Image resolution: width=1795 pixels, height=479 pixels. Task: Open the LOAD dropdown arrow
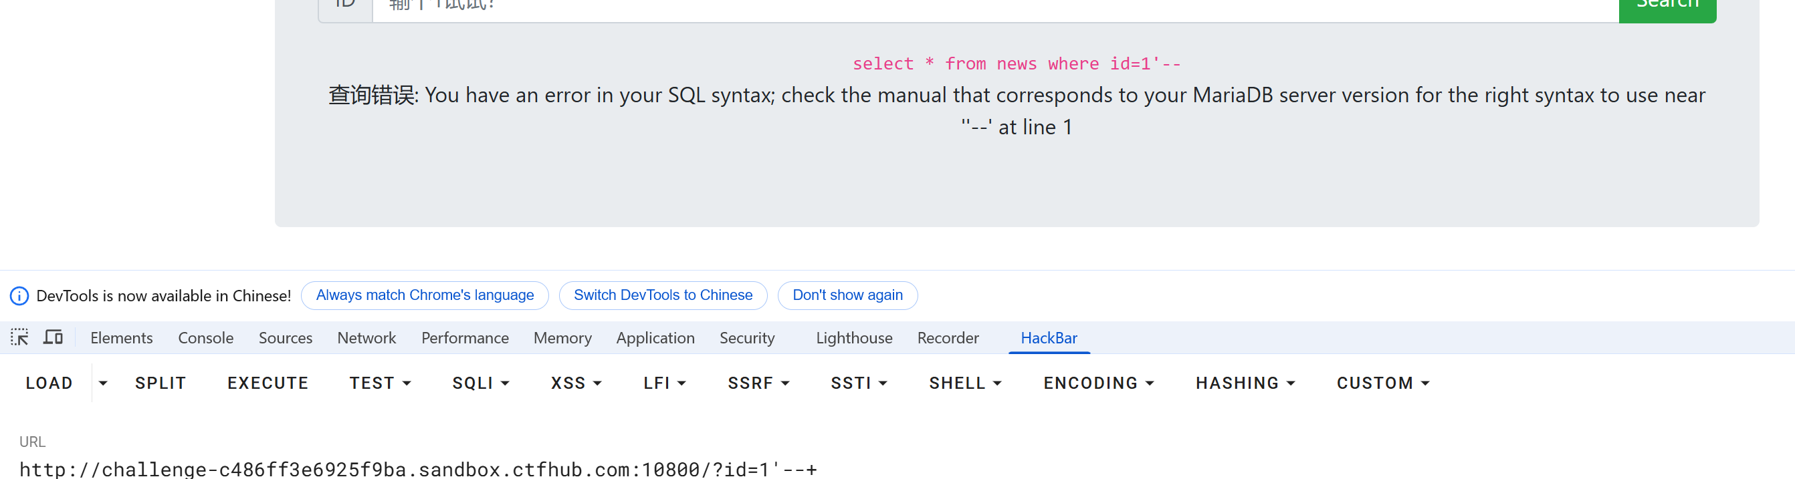click(103, 383)
